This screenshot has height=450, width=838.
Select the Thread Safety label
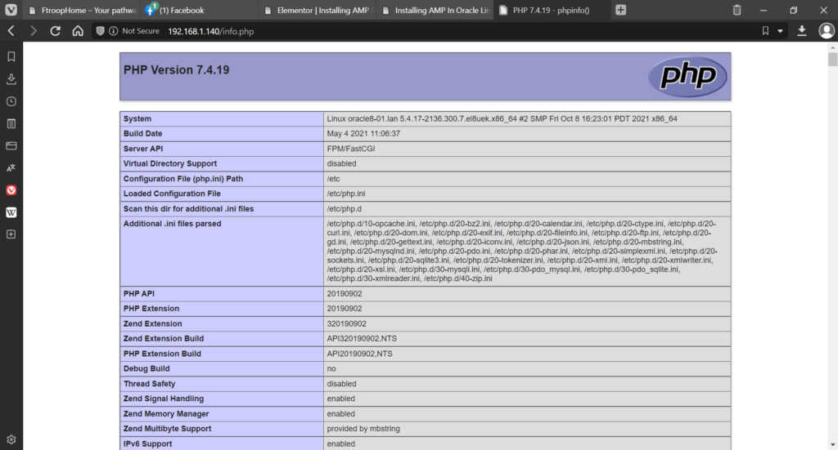point(149,384)
